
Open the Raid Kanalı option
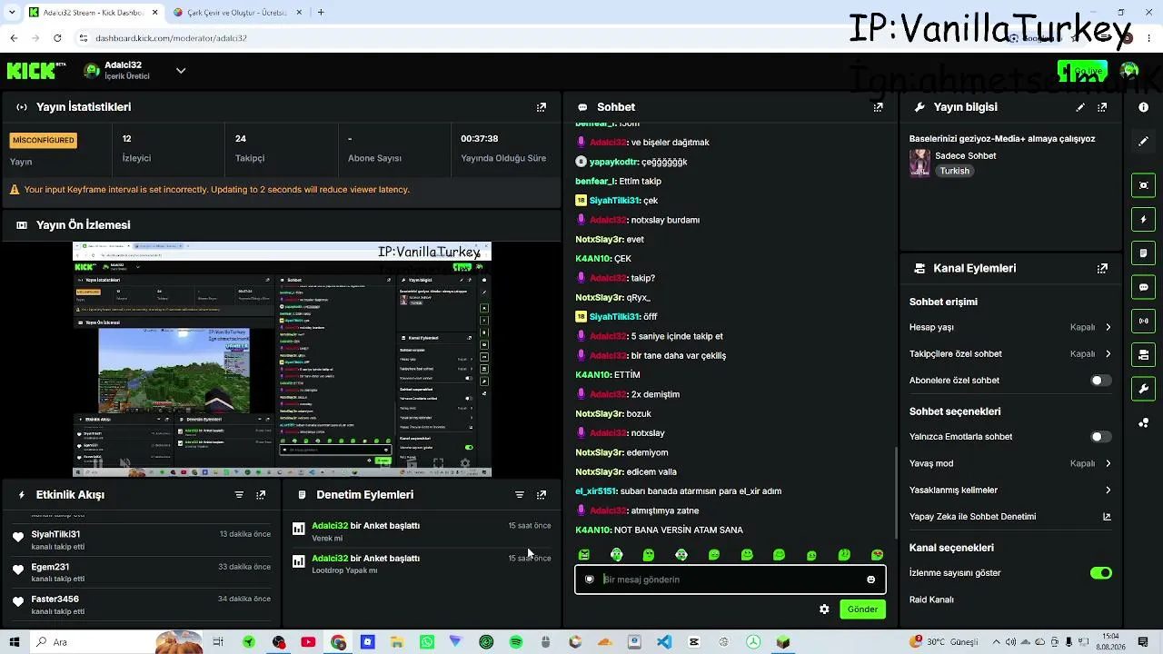point(931,600)
